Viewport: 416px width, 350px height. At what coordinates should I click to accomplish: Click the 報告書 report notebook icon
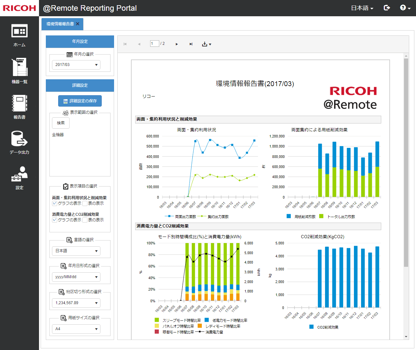[19, 103]
